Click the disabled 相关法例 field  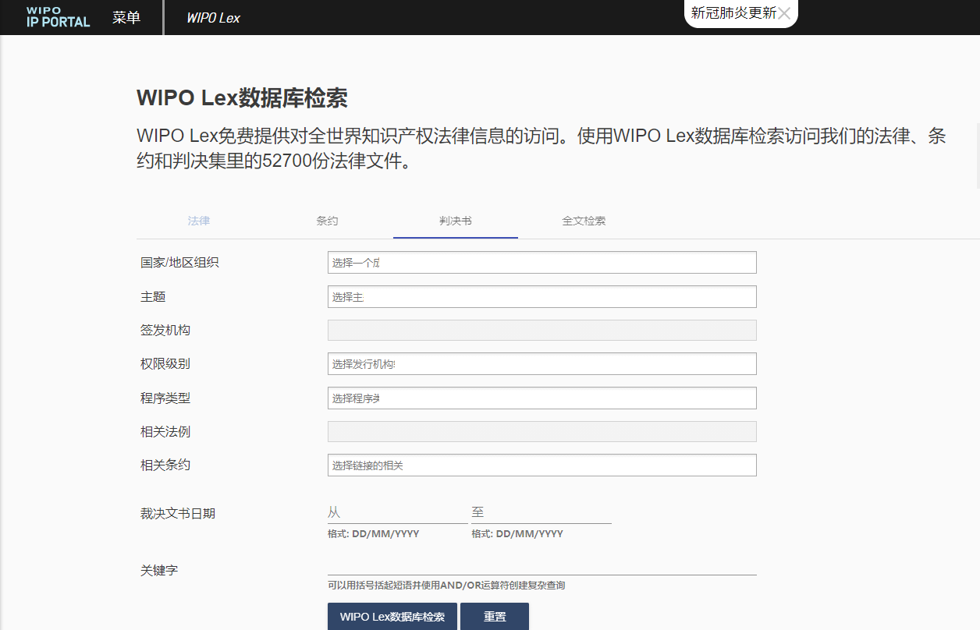[542, 431]
